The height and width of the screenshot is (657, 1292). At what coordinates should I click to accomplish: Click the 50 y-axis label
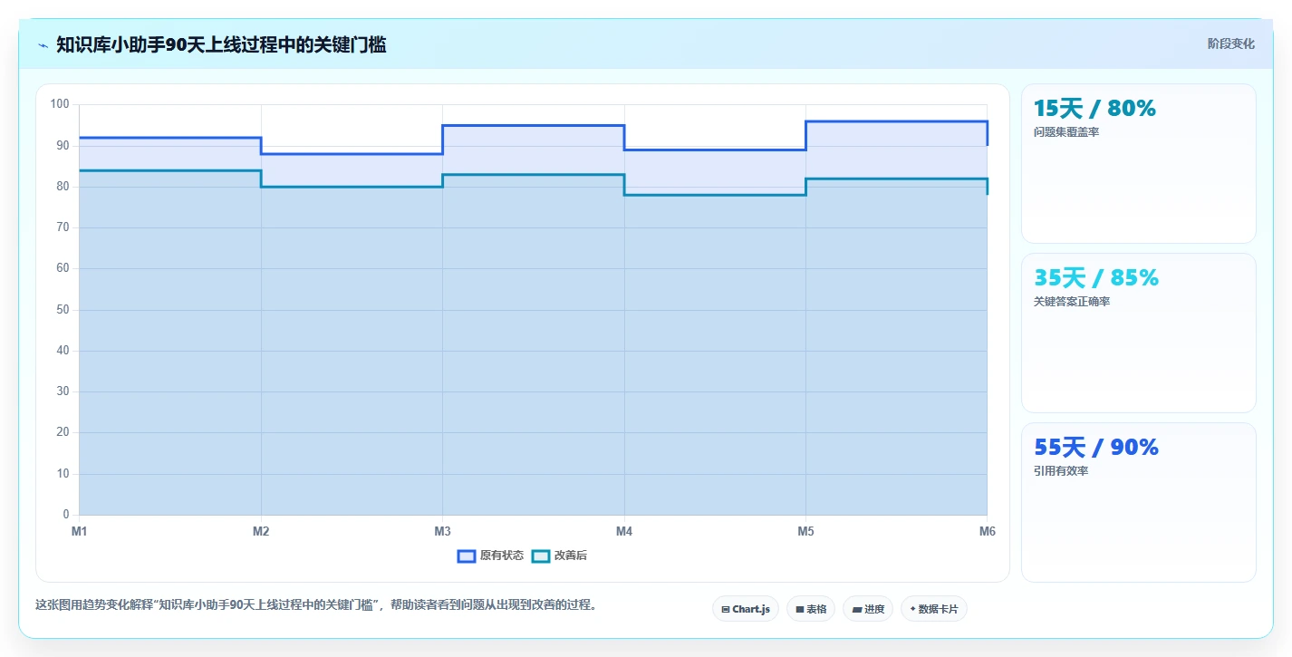[x=63, y=310]
